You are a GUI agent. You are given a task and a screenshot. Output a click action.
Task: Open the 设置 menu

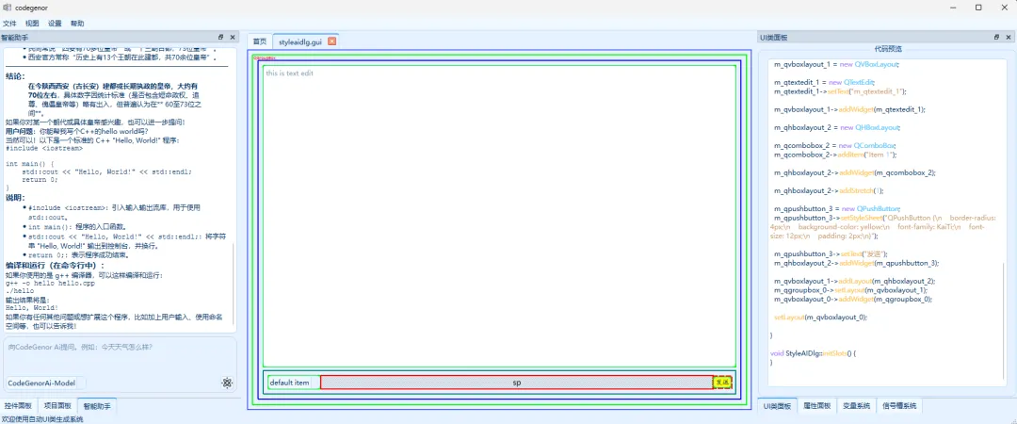pos(55,24)
